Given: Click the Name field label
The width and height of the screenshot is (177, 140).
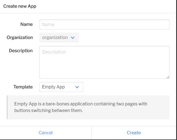Looking at the screenshot, I should pos(26,24).
